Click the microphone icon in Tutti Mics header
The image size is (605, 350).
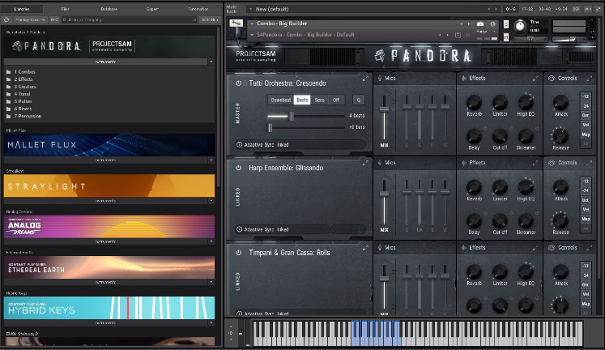point(380,78)
